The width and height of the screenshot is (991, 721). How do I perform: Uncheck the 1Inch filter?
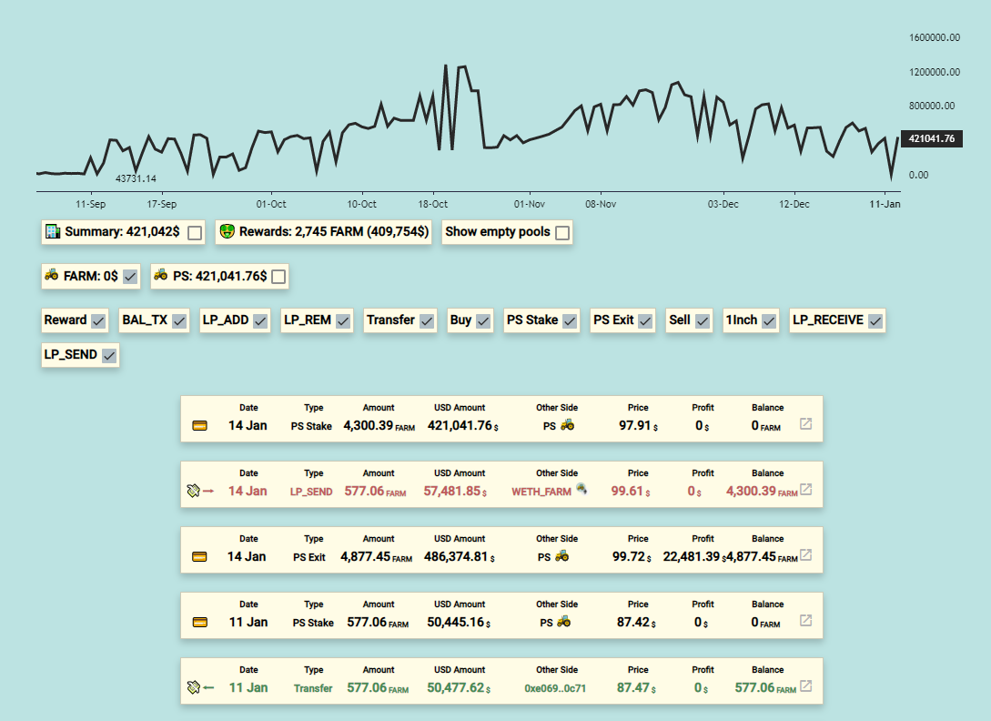coord(769,321)
